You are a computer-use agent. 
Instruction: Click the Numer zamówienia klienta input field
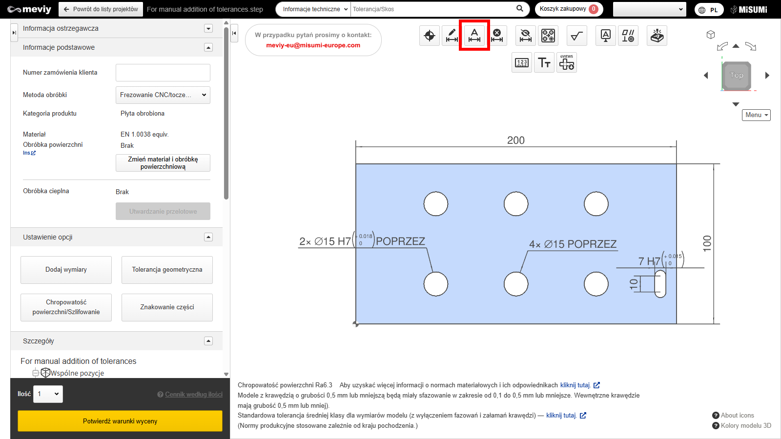(x=163, y=73)
